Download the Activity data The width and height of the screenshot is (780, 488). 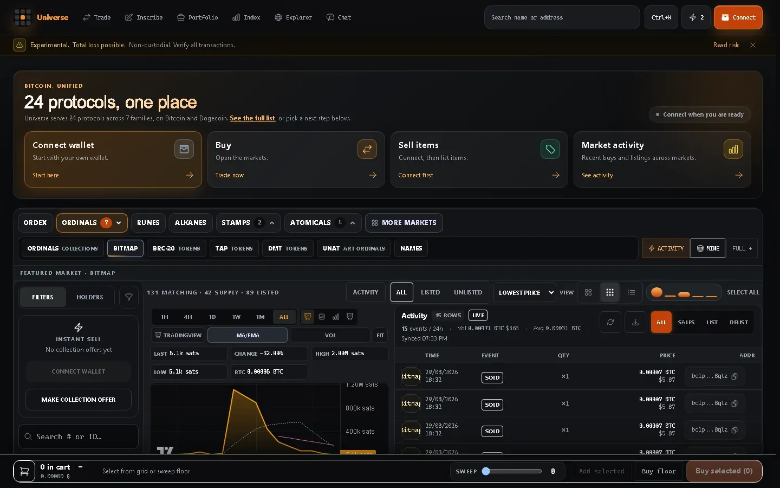click(635, 322)
